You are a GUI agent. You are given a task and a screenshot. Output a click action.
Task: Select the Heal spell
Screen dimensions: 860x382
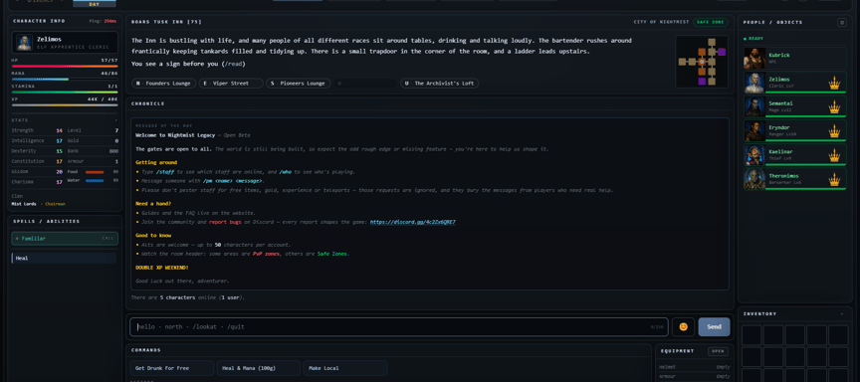pyautogui.click(x=64, y=258)
